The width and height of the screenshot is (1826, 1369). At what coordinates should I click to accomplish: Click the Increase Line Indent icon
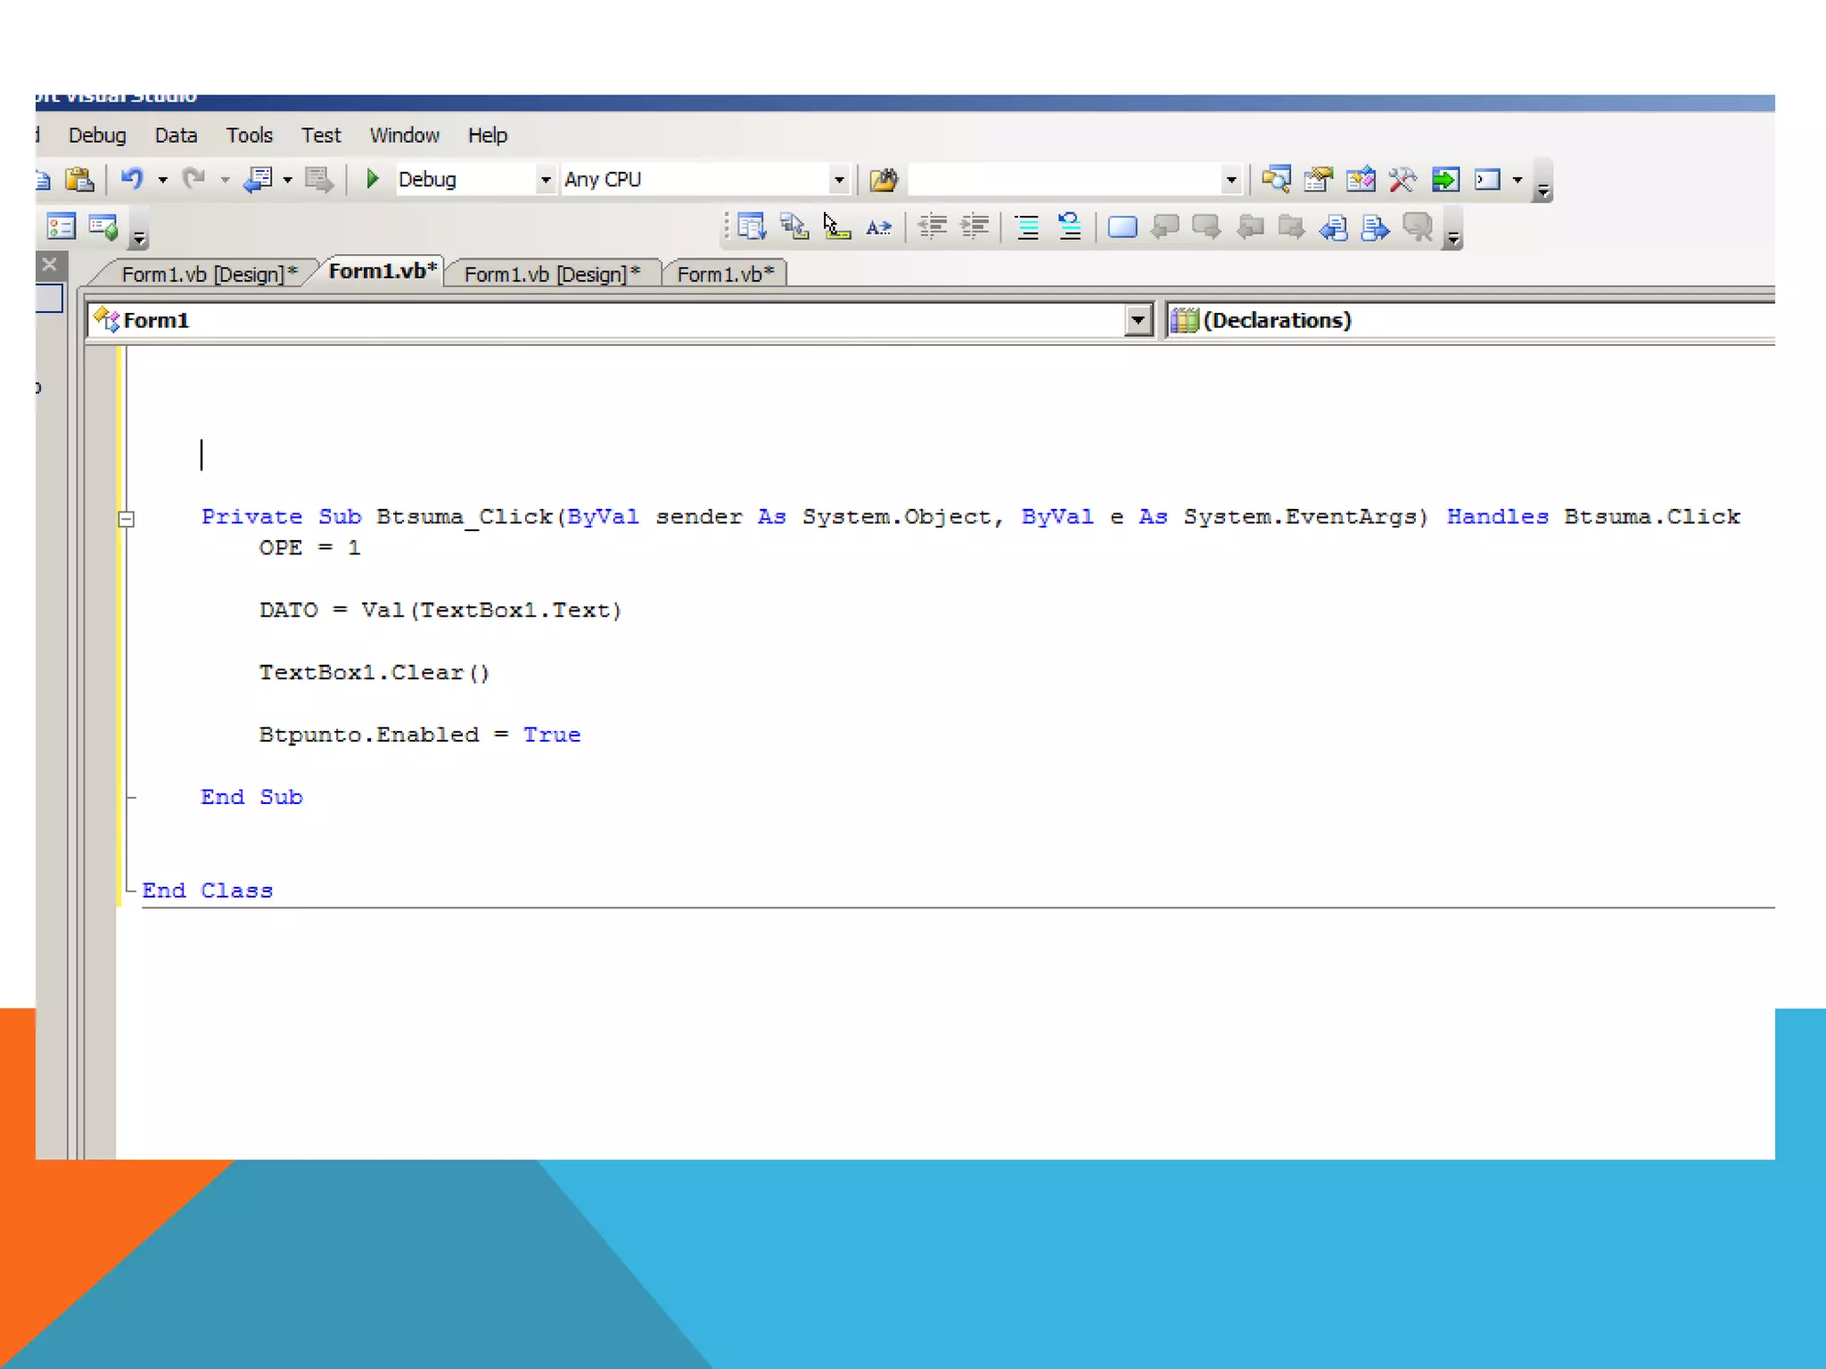(975, 227)
